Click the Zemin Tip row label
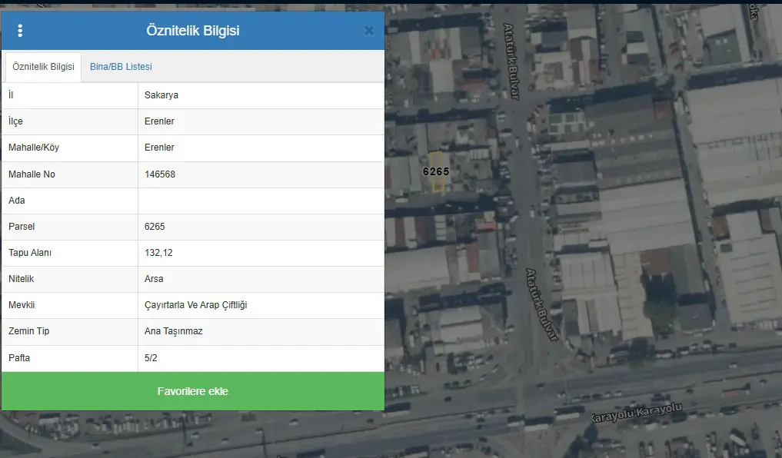Screen dimensions: 782x458 [29, 331]
